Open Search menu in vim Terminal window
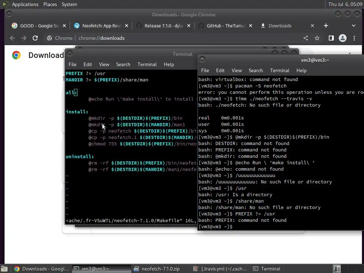 123,65
